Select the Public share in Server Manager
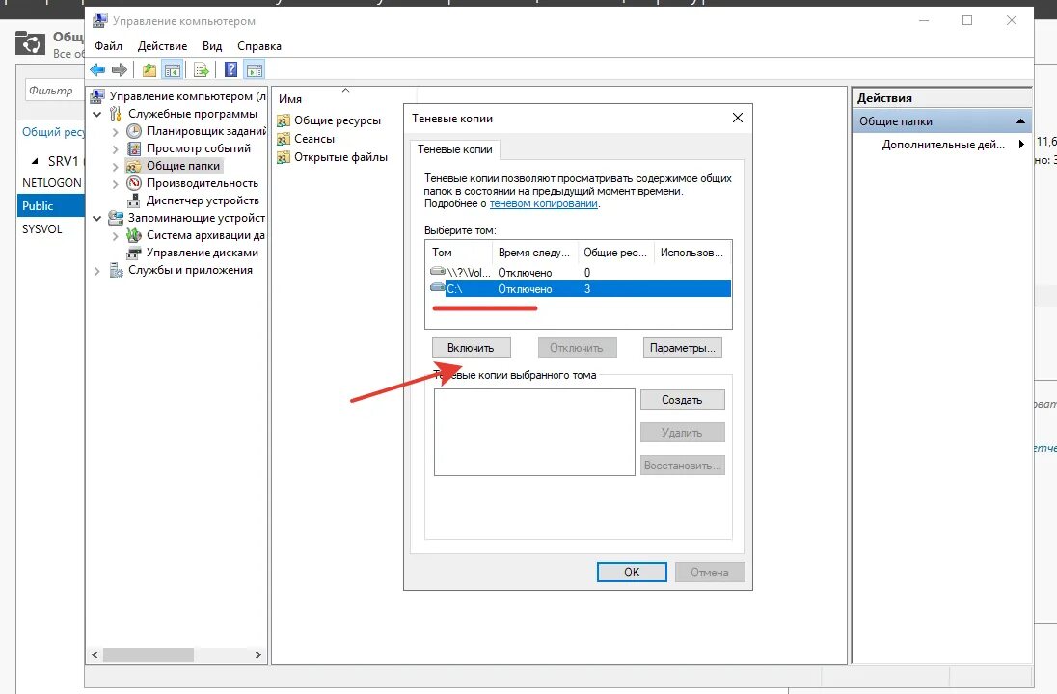The height and width of the screenshot is (694, 1057). [50, 205]
